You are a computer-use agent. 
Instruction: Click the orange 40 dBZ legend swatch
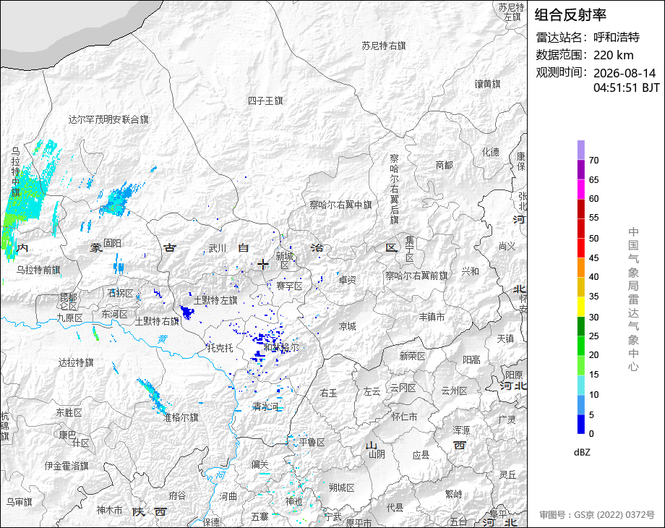[581, 268]
